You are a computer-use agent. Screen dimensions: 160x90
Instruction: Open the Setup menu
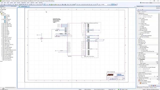(11, 3)
